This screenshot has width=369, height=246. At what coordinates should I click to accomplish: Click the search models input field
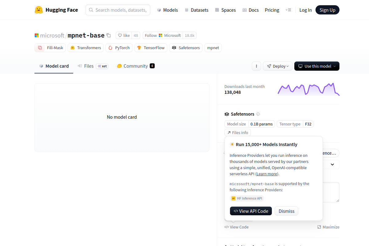pos(118,10)
